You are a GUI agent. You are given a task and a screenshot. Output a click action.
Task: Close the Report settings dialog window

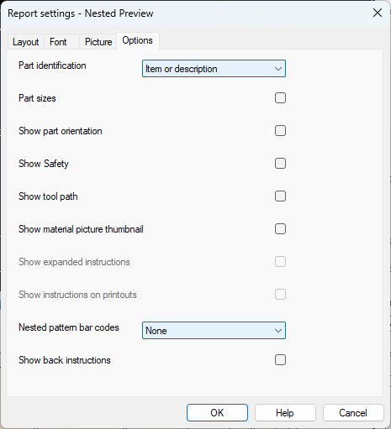coord(378,13)
